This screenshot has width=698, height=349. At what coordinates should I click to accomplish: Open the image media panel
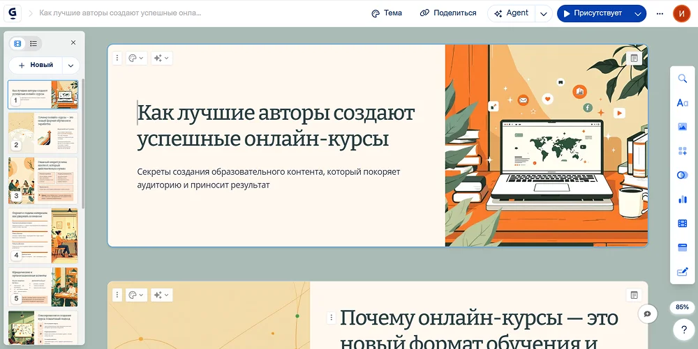point(683,127)
